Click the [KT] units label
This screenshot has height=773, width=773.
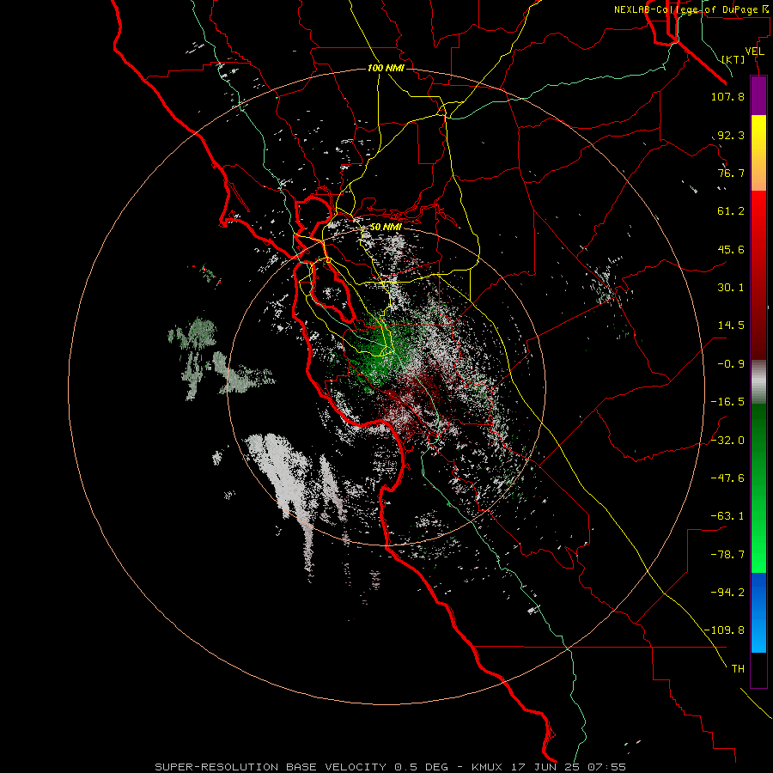pos(733,59)
